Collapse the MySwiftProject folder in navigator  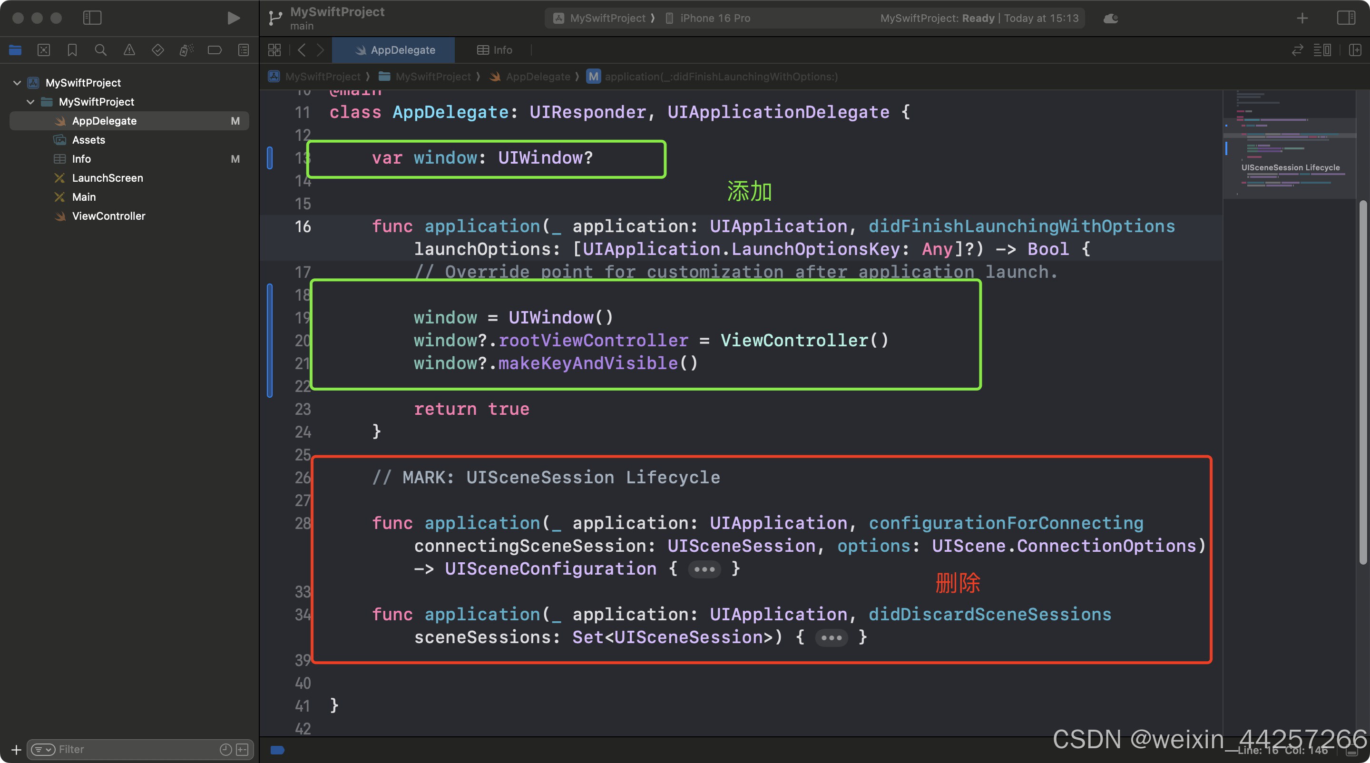(x=30, y=101)
